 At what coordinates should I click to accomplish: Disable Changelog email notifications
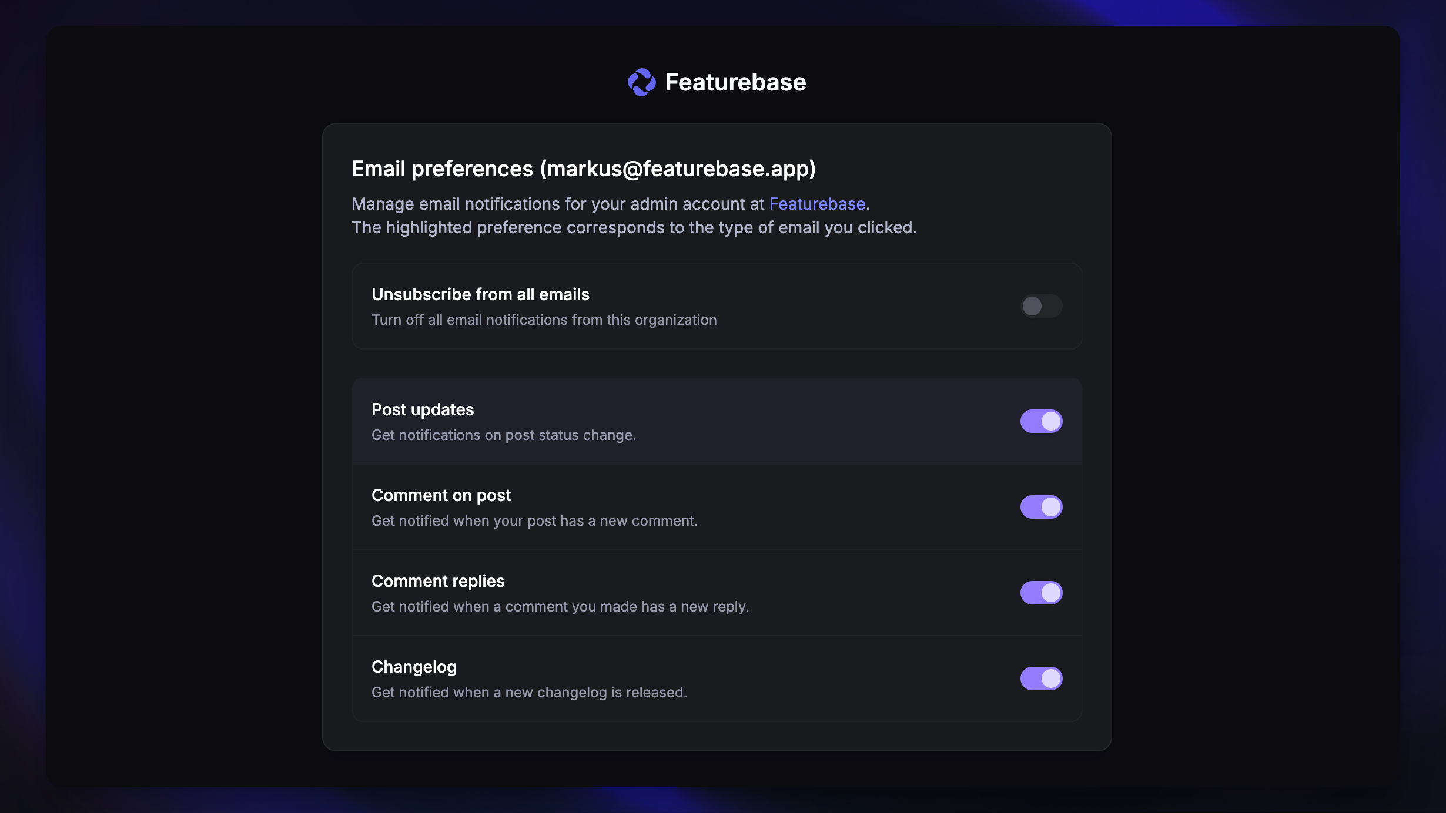point(1041,678)
